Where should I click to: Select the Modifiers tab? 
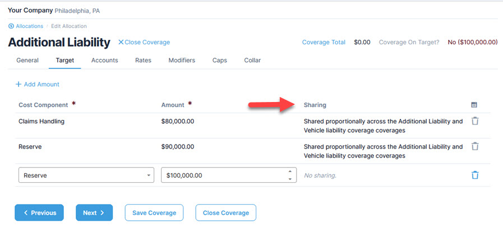182,61
